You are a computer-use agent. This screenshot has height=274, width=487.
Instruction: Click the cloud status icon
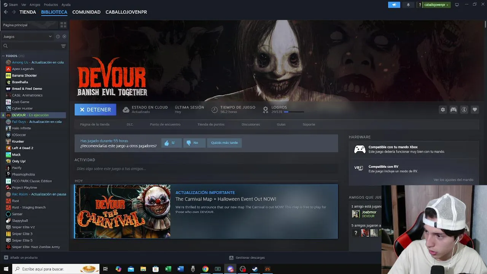[x=126, y=110]
